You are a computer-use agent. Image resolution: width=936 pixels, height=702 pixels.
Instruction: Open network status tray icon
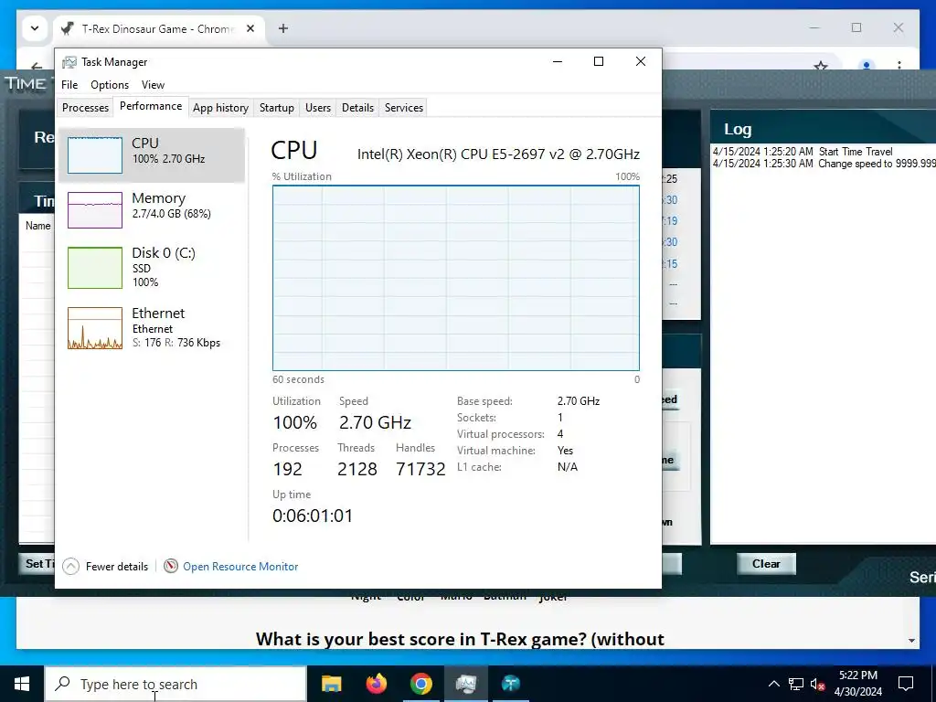coord(796,684)
